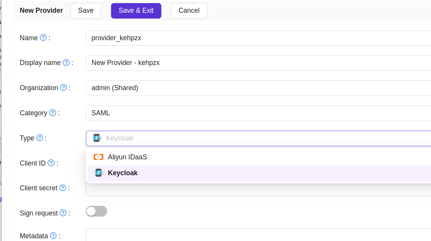Open the Category dropdown showing SAML
Screen dimensions: 431x241
pos(258,113)
